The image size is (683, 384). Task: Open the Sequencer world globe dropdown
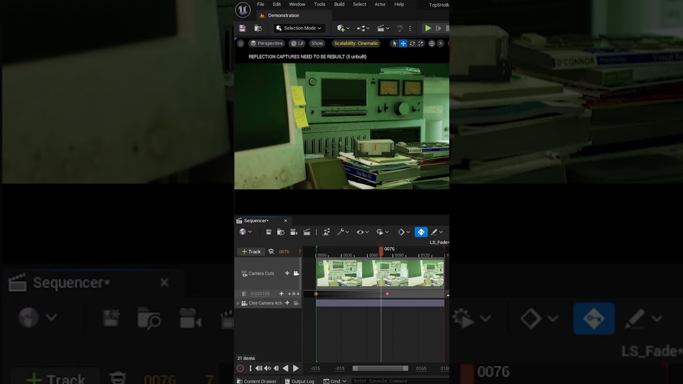click(x=245, y=232)
